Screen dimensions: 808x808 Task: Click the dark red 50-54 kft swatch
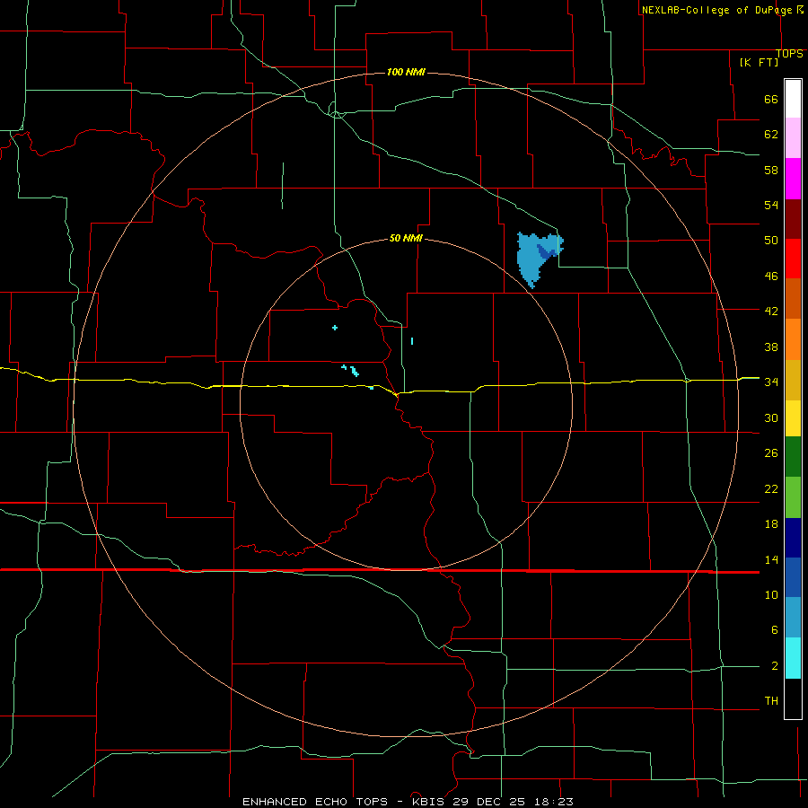click(x=793, y=220)
